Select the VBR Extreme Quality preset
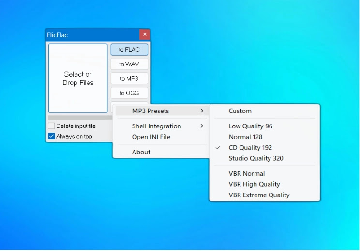 tap(265, 195)
